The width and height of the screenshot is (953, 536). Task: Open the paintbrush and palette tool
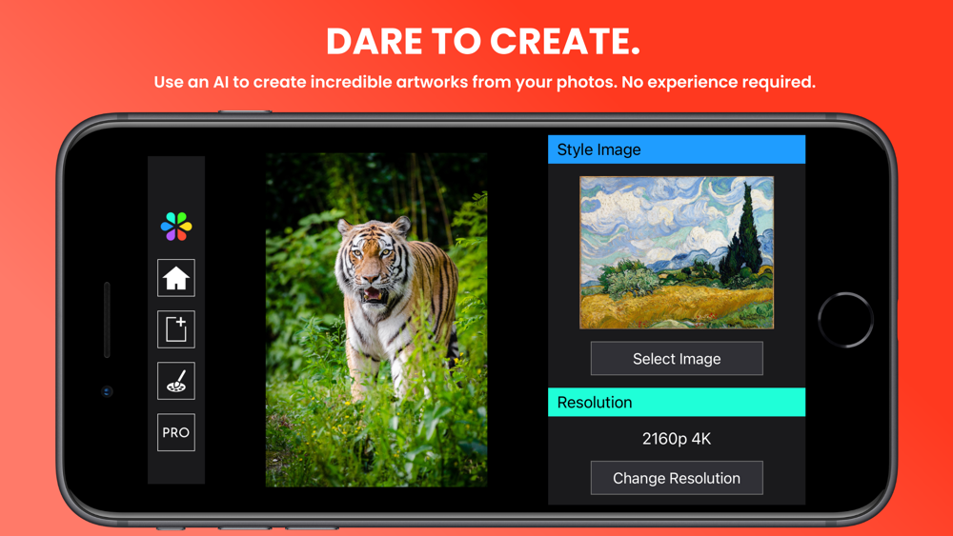(176, 381)
